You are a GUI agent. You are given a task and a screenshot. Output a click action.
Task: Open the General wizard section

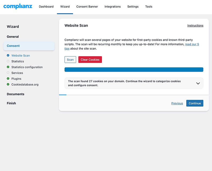(x=13, y=37)
